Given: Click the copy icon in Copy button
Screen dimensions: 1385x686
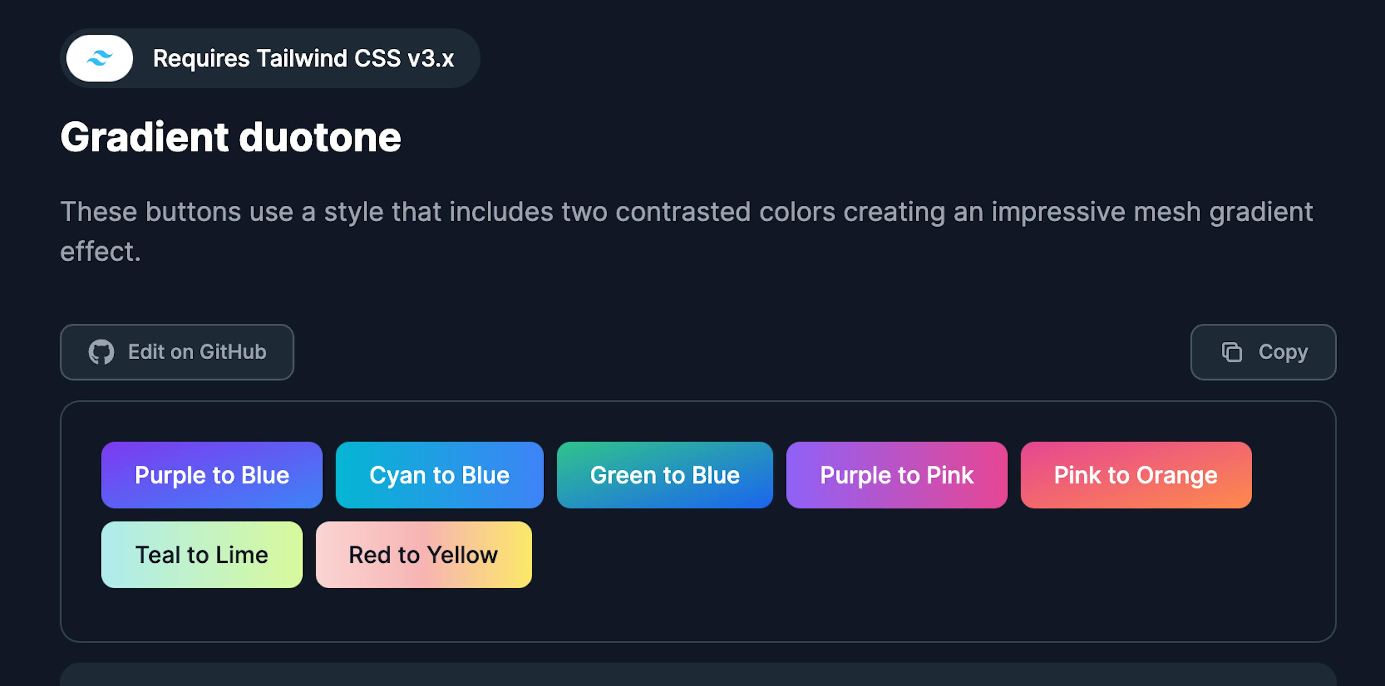Looking at the screenshot, I should point(1230,352).
